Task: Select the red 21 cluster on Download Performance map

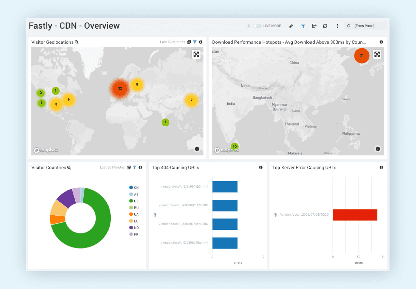Action: click(x=362, y=55)
